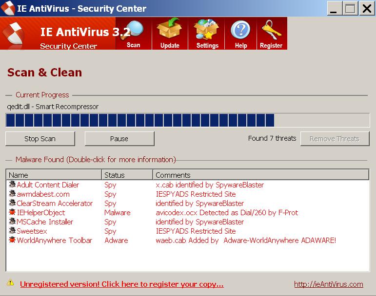
Task: Click the Found 7 threats text
Action: pos(272,138)
